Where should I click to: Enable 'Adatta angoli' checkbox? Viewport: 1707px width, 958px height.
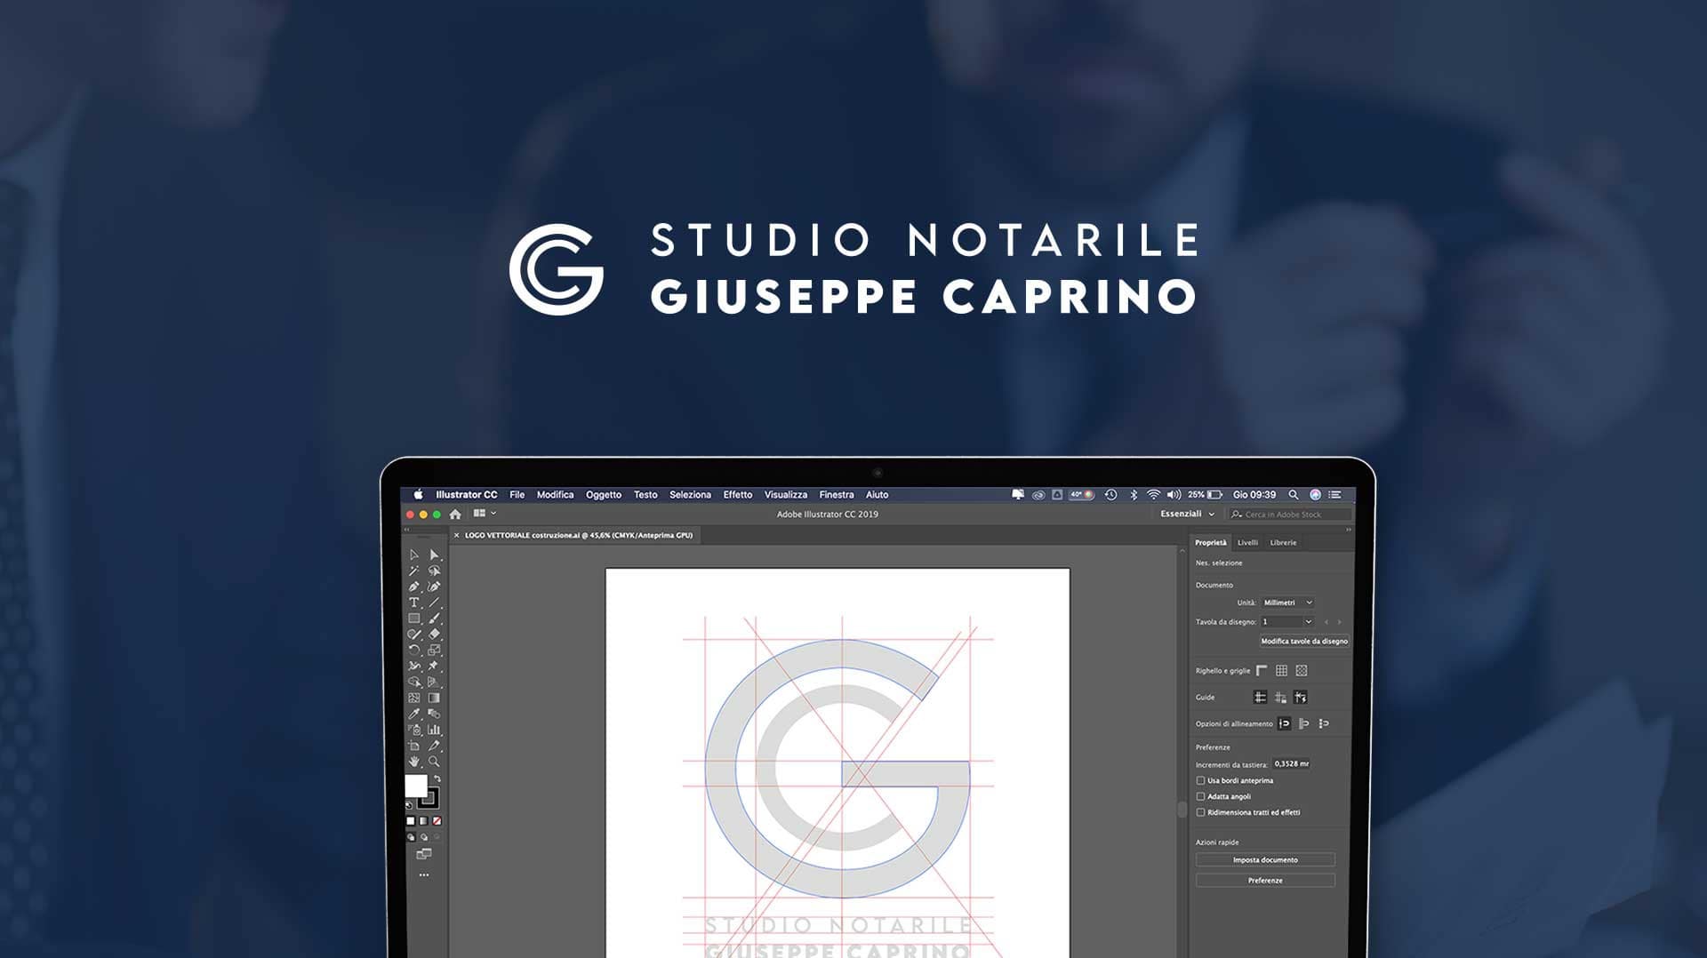1200,796
